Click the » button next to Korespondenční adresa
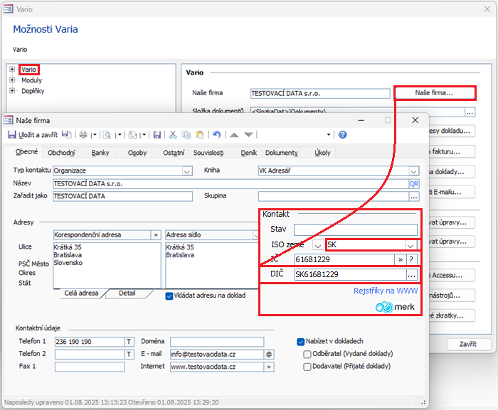 (156, 234)
